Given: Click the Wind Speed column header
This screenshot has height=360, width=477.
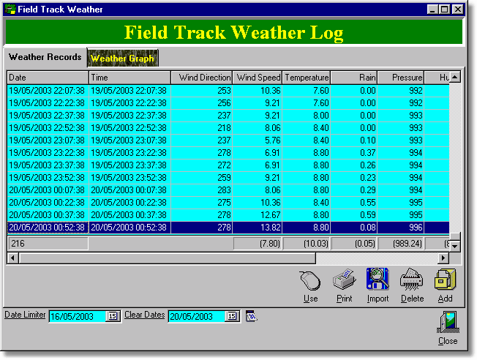Looking at the screenshot, I should tap(258, 78).
